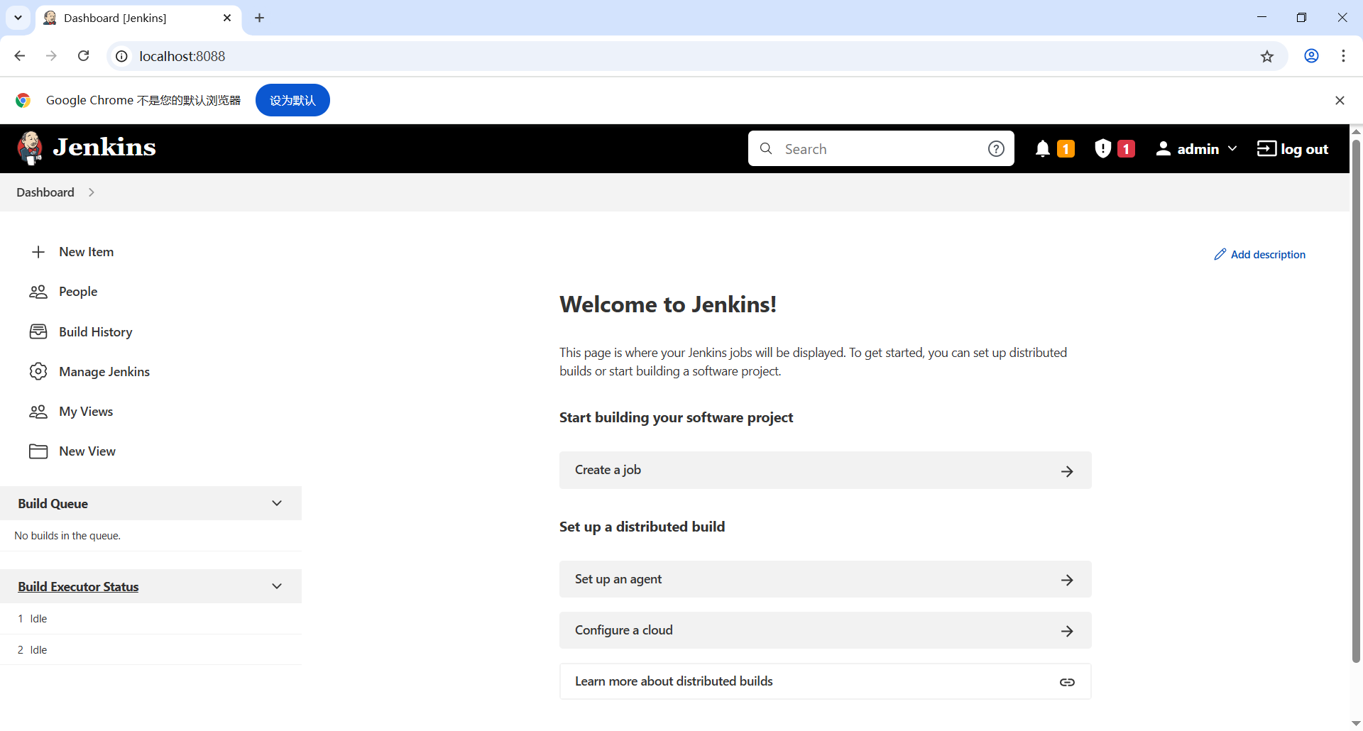Click the Configure a cloud arrow

point(1067,631)
